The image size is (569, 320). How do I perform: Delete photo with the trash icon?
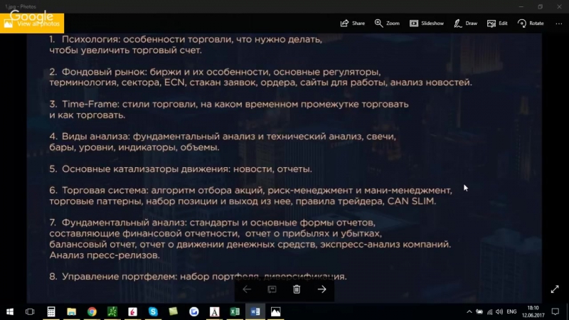[297, 289]
